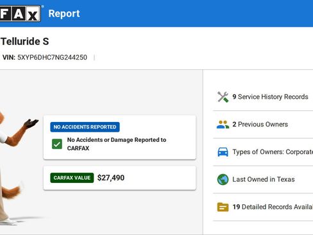The height and width of the screenshot is (235, 313).
Task: Click the wrench service history icon
Action: click(223, 97)
